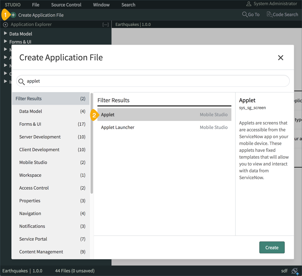Click the update set sync icon in status bar
The height and width of the screenshot is (276, 302).
coord(295,271)
